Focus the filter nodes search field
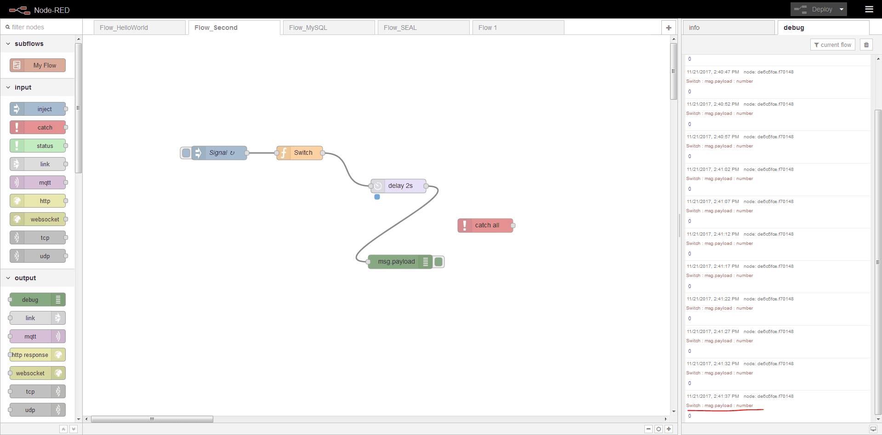 click(41, 27)
